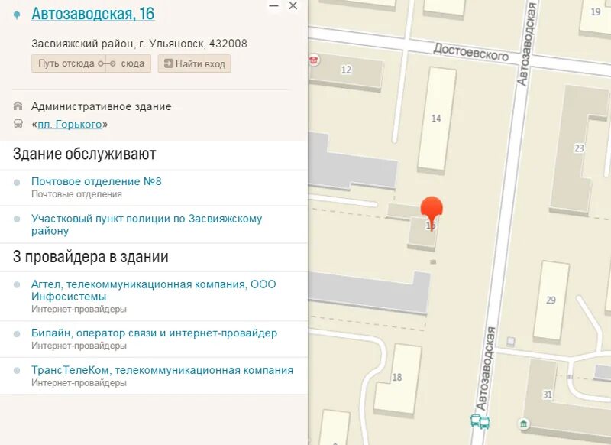611x445 pixels.
Task: Open the пл. Горького stop link
Action: click(70, 124)
